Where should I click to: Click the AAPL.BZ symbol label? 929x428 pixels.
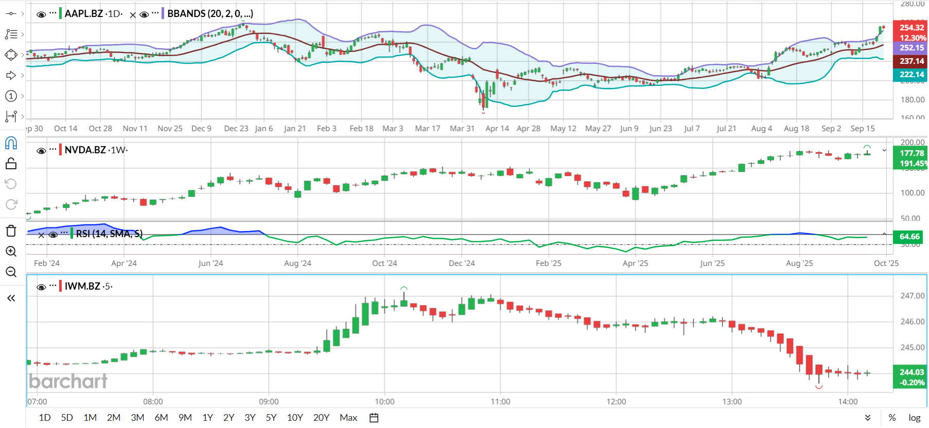pos(85,13)
